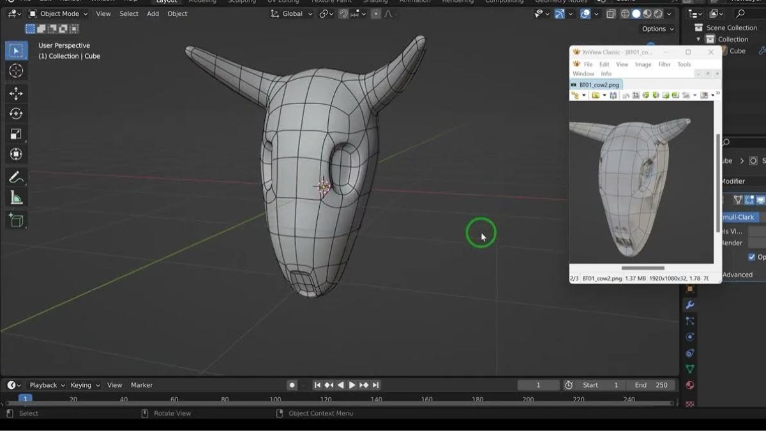Click the timeline current frame 1 marker
This screenshot has width=766, height=431.
[25, 399]
